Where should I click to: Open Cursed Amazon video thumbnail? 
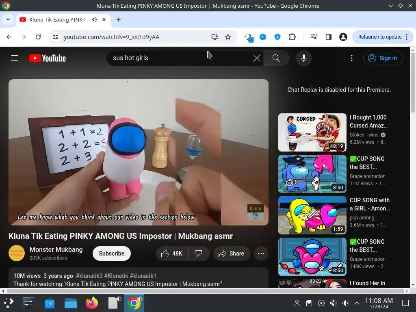312,132
